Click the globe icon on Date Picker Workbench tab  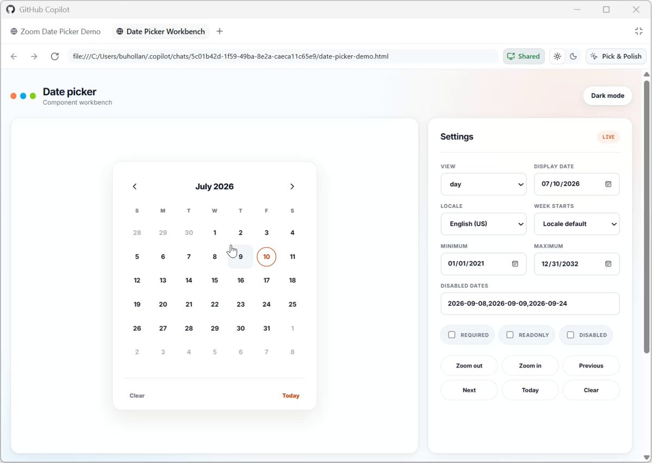tap(120, 31)
